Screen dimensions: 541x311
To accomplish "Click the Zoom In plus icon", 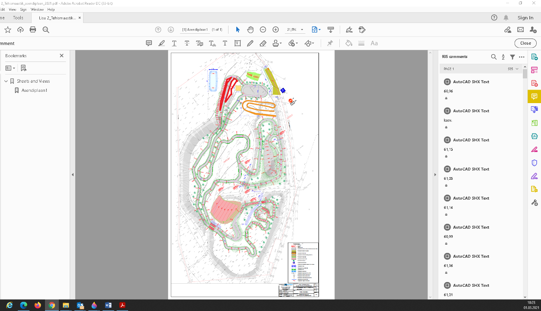I will 276,29.
